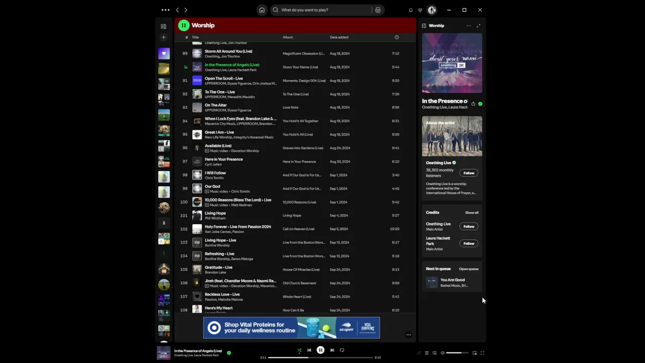The image size is (645, 363).
Task: Adjust the volume slider
Action: pyautogui.click(x=458, y=353)
